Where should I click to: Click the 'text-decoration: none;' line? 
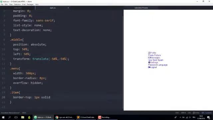32,30
